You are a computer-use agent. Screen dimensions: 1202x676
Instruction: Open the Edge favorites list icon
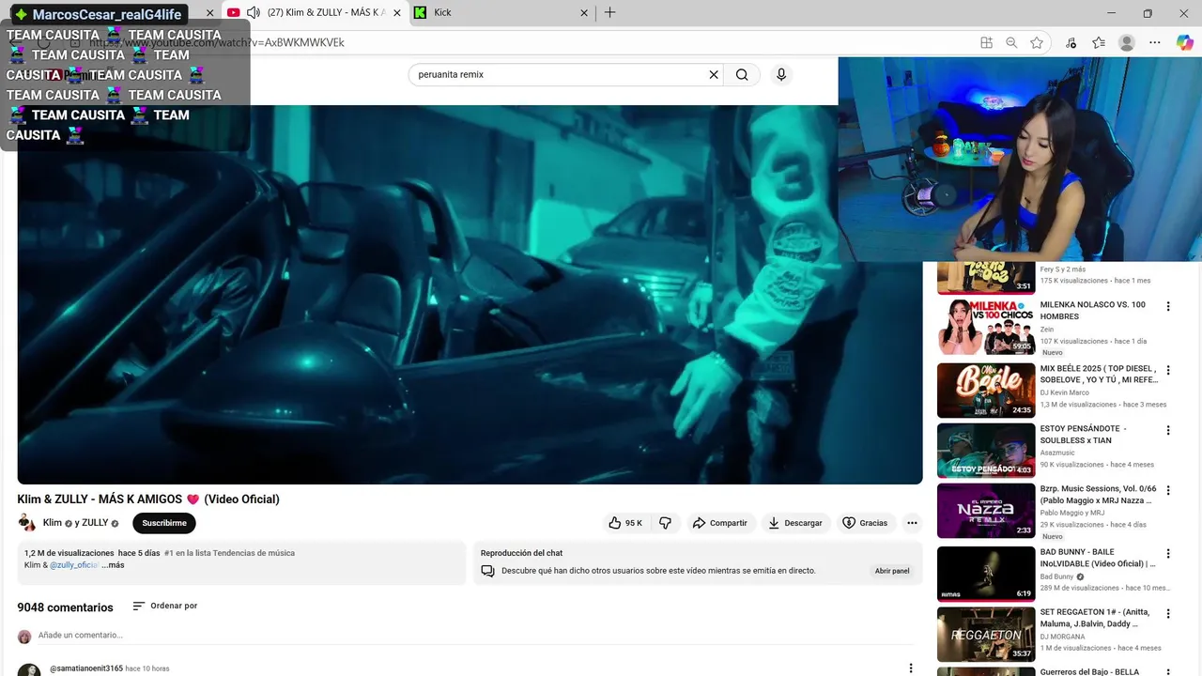pyautogui.click(x=1099, y=42)
